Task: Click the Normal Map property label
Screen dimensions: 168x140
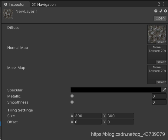Action: tap(18, 48)
